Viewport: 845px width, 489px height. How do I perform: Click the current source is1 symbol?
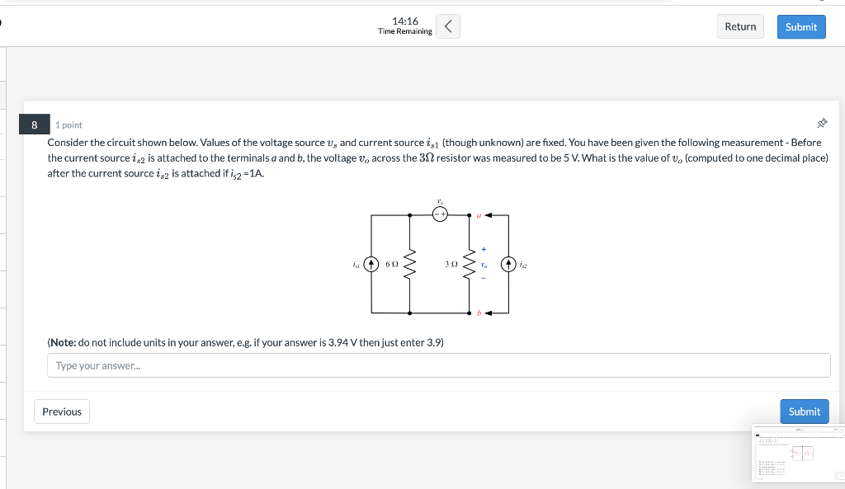click(371, 264)
